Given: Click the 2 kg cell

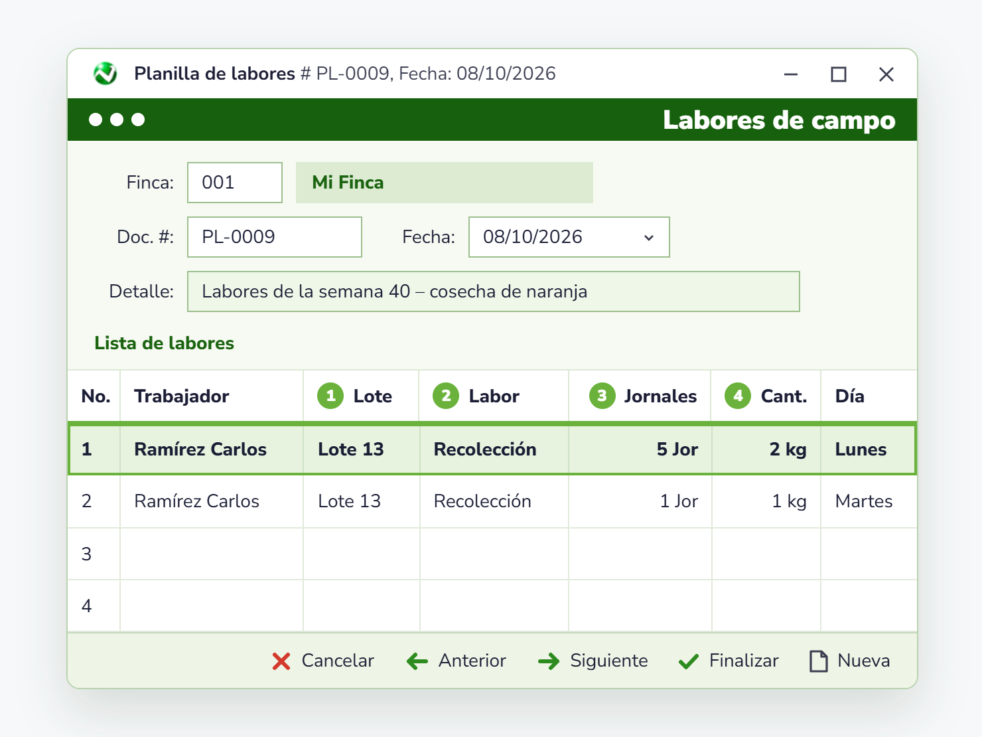Looking at the screenshot, I should pos(766,450).
